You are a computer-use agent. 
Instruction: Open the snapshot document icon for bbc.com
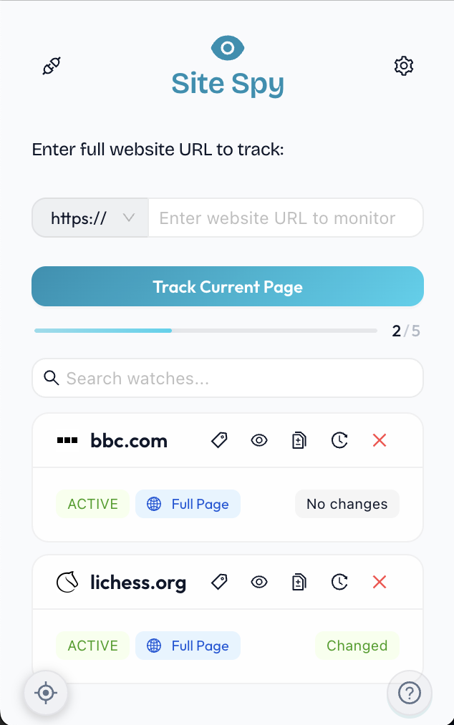click(299, 441)
